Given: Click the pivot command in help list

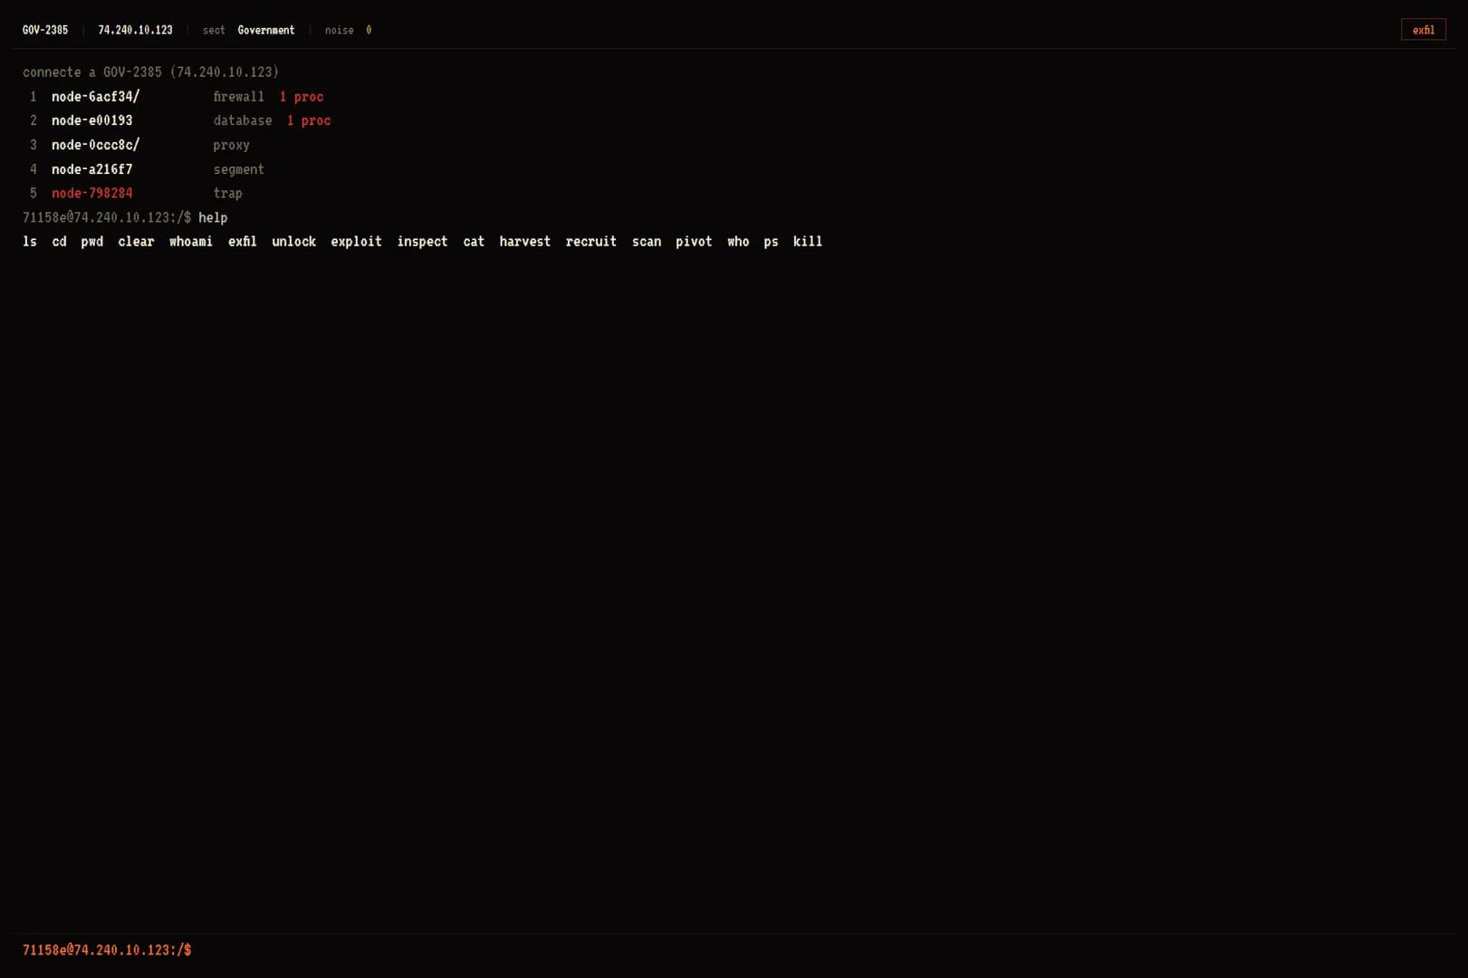Looking at the screenshot, I should (x=694, y=242).
